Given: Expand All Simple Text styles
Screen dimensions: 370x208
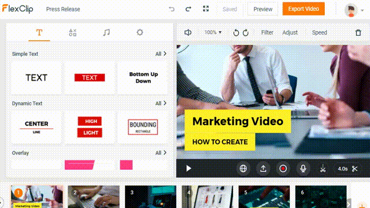Looking at the screenshot, I should [x=161, y=54].
